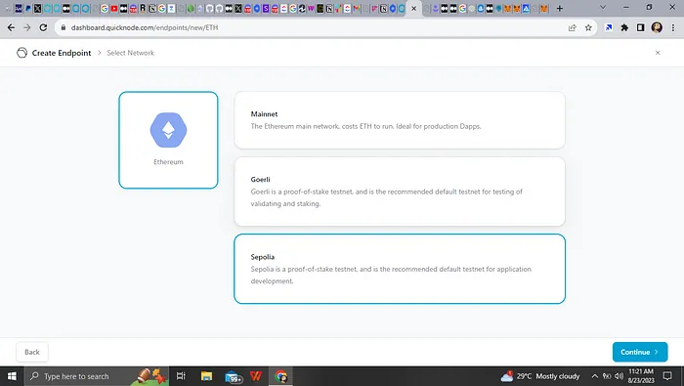Open the blue arrow extension icon
Screen dimensions: 684x386
[x=609, y=27]
